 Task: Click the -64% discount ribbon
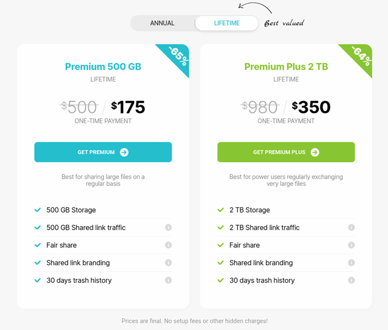click(360, 56)
